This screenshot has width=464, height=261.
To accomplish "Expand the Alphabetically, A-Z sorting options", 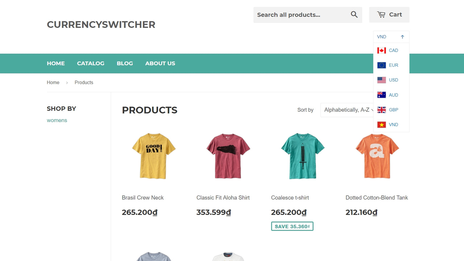I will point(346,110).
